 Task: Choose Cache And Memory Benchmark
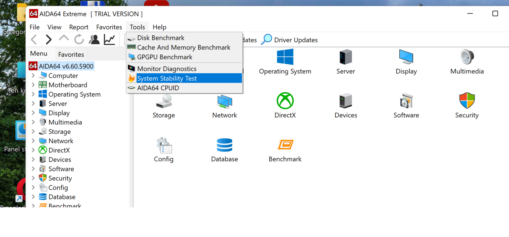click(x=184, y=47)
